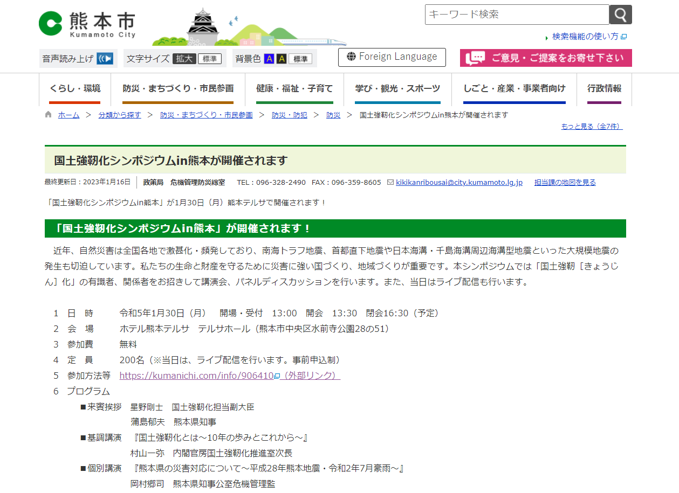Reset background color with the 標準 button
Viewport: 679px width, 493px height.
tap(301, 58)
